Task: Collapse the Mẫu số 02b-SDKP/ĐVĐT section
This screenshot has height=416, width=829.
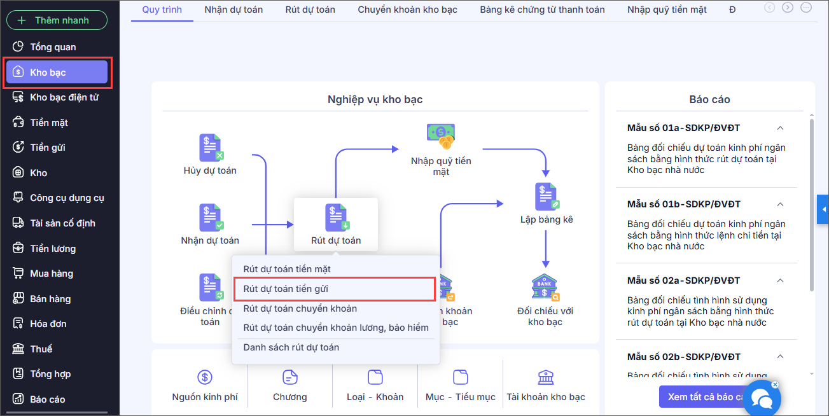Action: [781, 357]
